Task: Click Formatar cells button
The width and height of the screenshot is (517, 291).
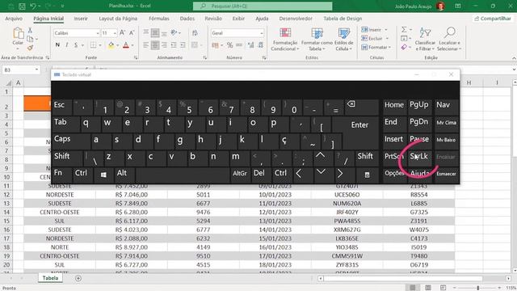Action: click(x=376, y=48)
